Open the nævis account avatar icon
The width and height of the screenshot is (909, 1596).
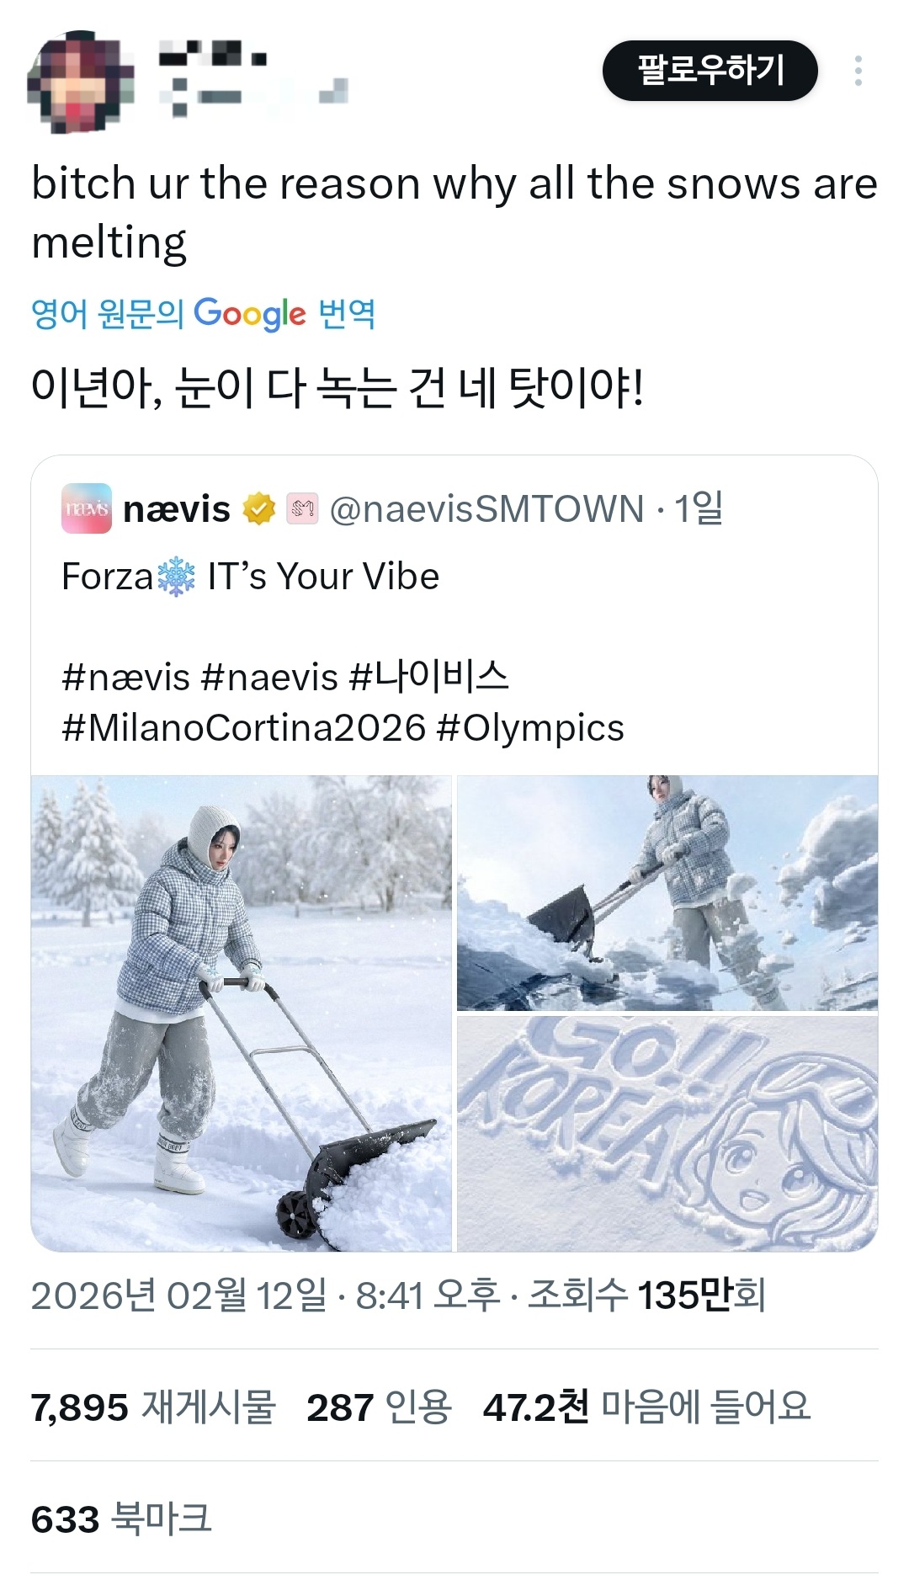(87, 508)
